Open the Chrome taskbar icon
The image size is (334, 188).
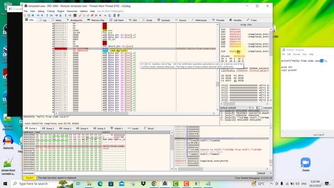pyautogui.click(x=154, y=183)
